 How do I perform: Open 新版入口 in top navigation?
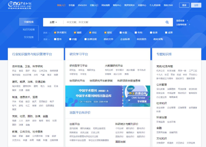click(x=61, y=5)
